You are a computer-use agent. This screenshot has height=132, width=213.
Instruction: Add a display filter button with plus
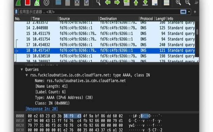pos(195,12)
